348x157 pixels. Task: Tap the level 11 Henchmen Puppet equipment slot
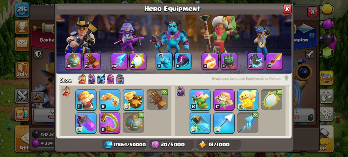coord(164,61)
